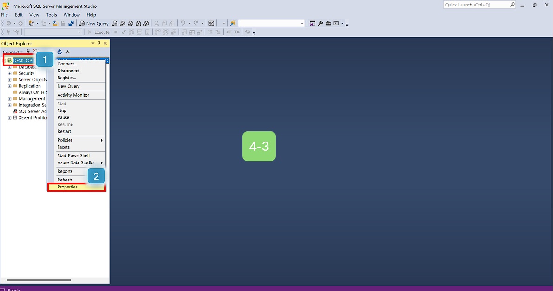Choose Connect... from the context menu
Image resolution: width=553 pixels, height=291 pixels.
point(77,64)
